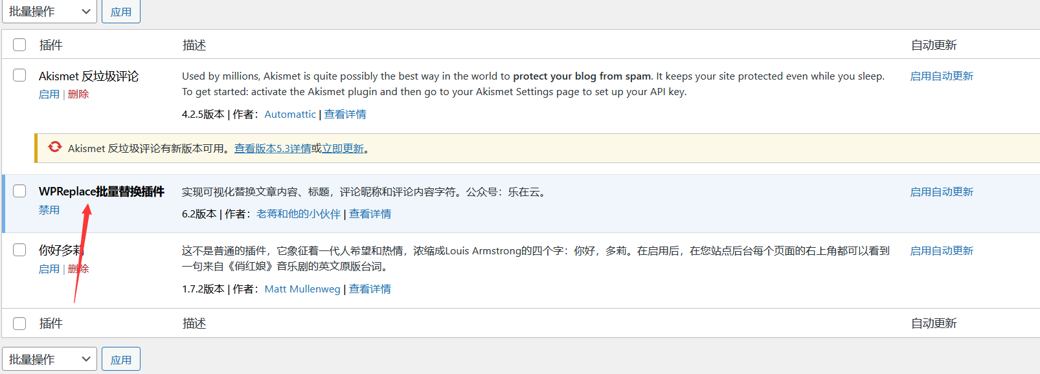Viewport: 1040px width, 374px height.
Task: Click the Akismet update refresh icon
Action: coord(55,148)
